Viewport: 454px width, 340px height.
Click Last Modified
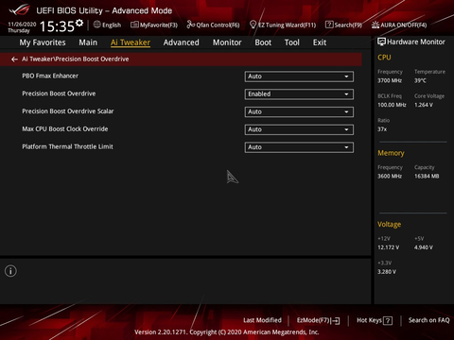pos(262,320)
